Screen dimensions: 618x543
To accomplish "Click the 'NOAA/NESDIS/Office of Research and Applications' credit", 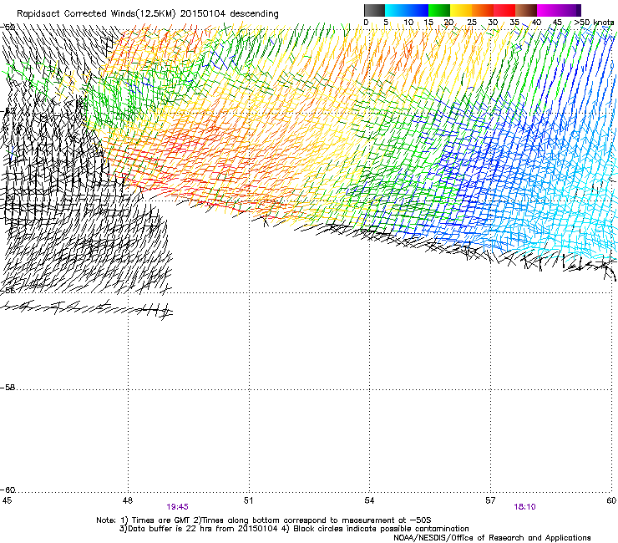I will point(492,538).
